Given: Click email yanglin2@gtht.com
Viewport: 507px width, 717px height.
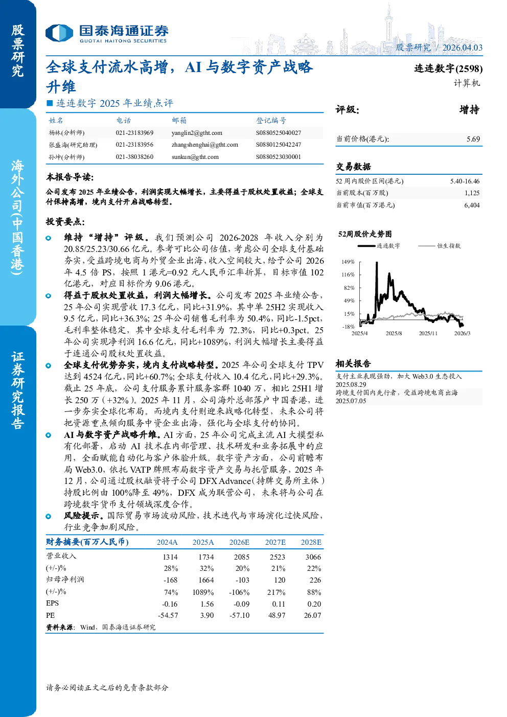Looking at the screenshot, I should pyautogui.click(x=197, y=133).
